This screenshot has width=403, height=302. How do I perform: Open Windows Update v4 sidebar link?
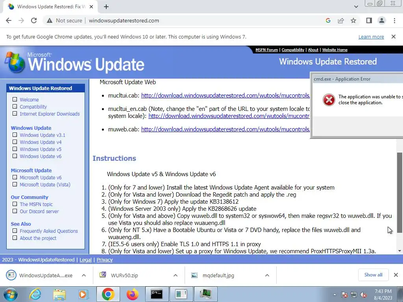41,142
